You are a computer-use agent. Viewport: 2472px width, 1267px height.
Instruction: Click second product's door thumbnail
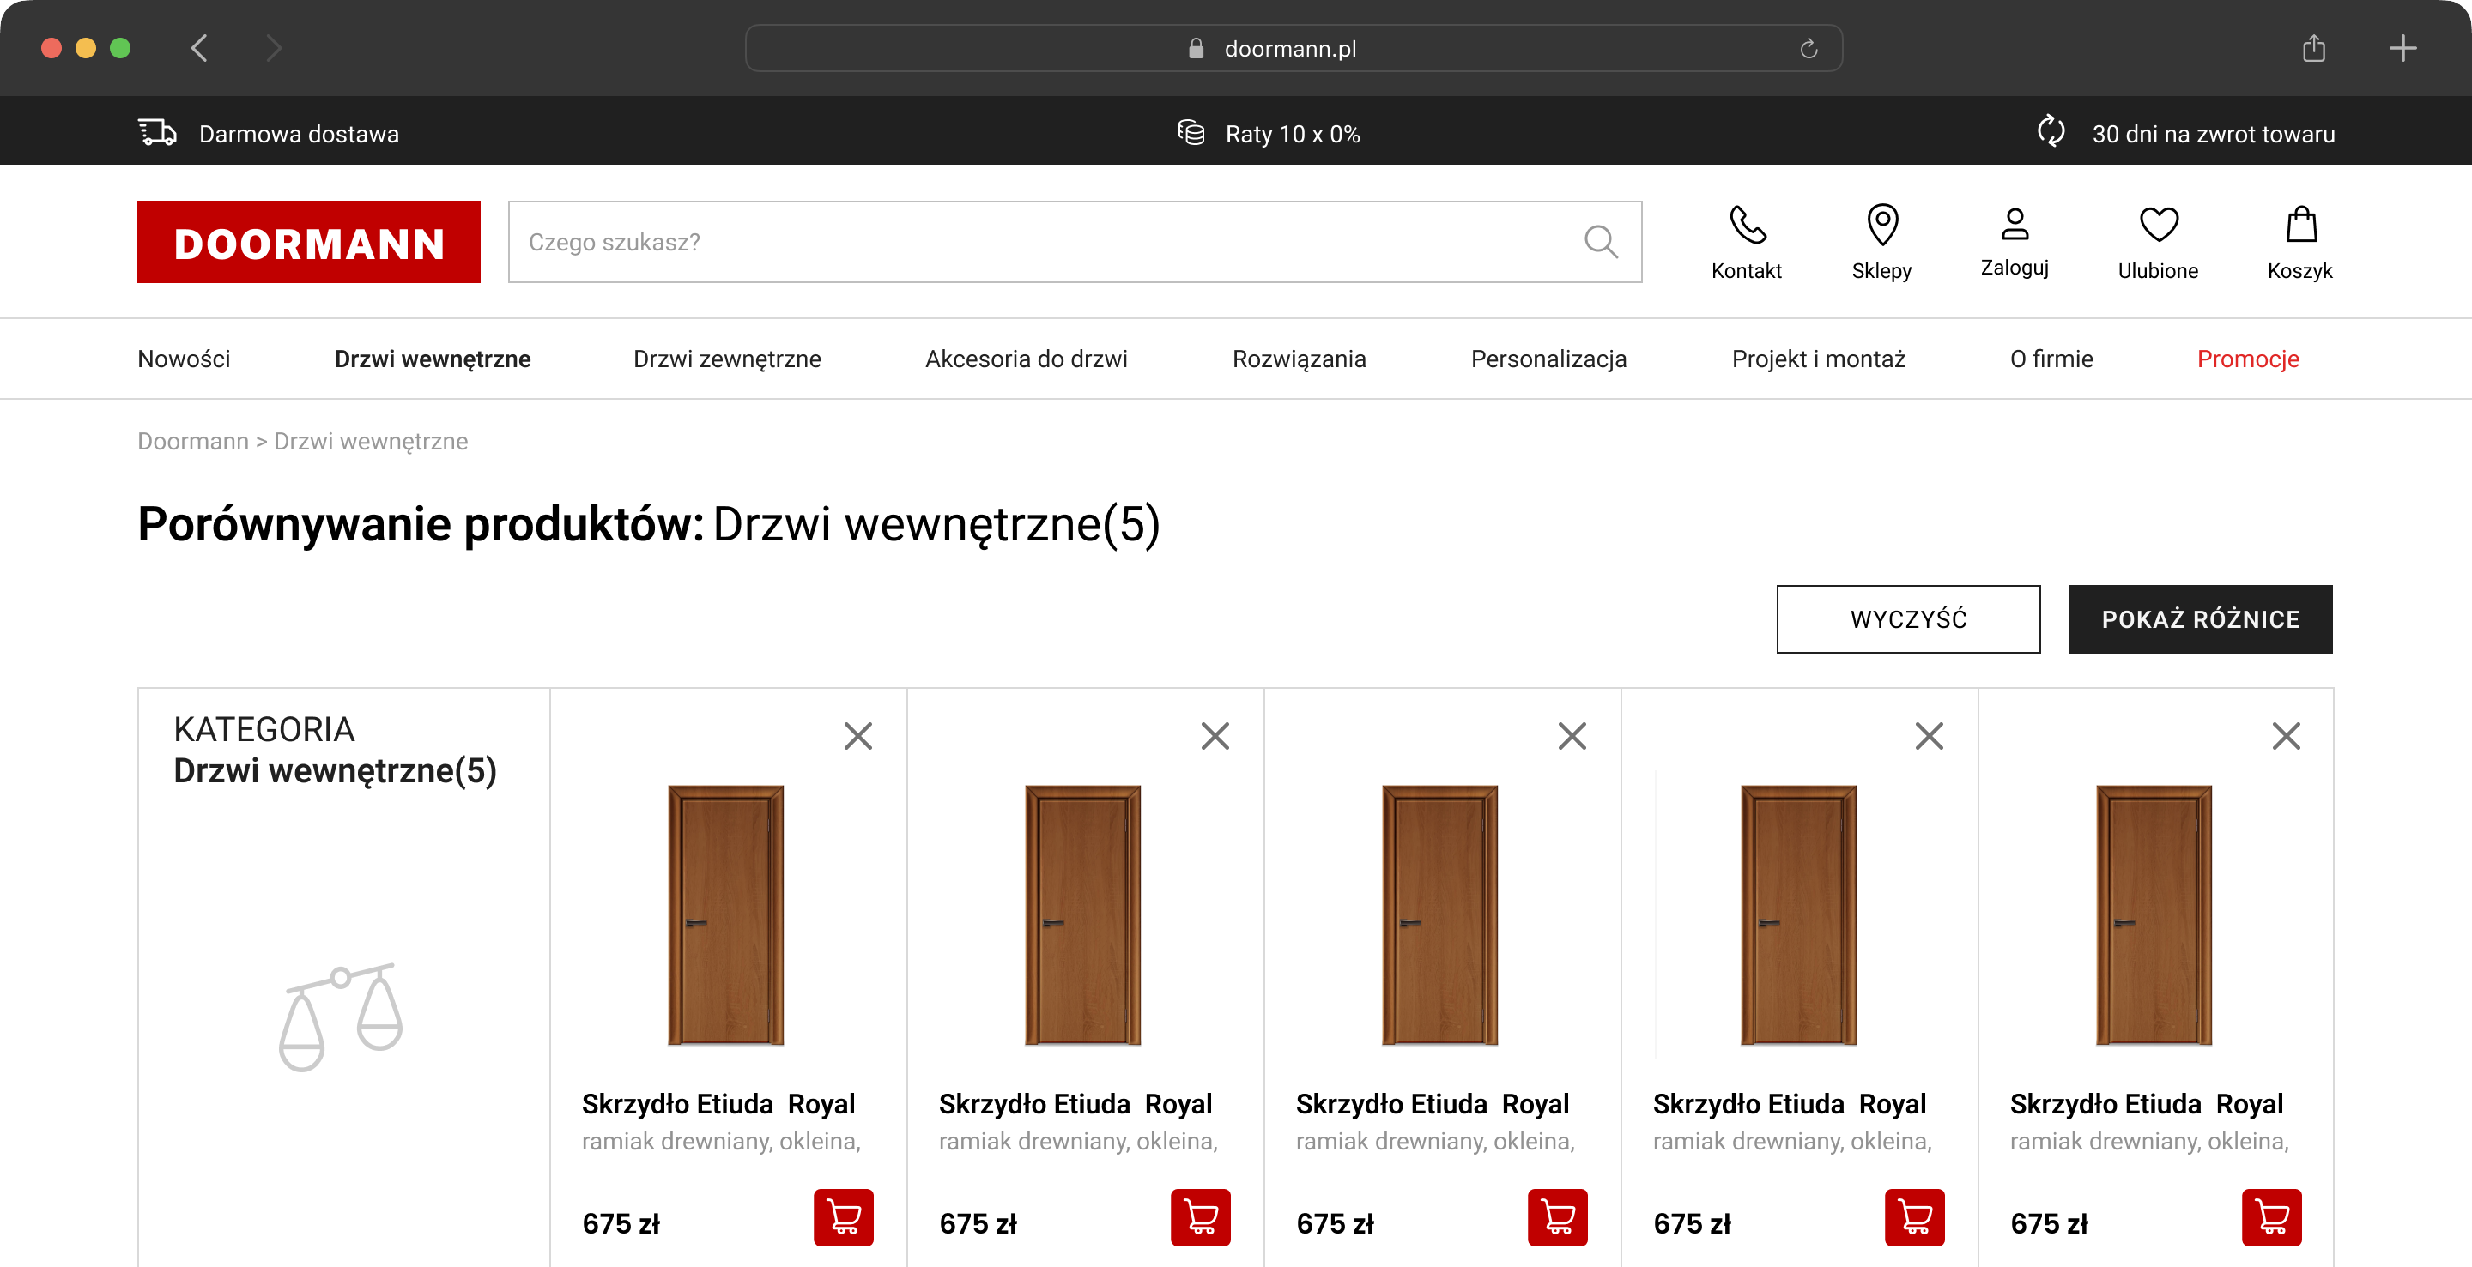pos(1082,915)
